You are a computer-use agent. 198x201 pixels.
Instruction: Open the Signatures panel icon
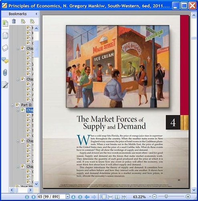(x=5, y=85)
